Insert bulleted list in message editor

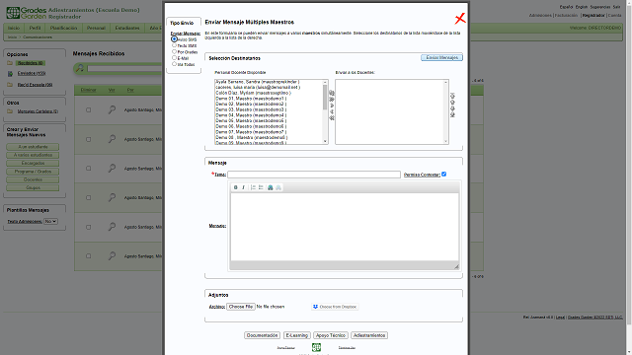(261, 187)
